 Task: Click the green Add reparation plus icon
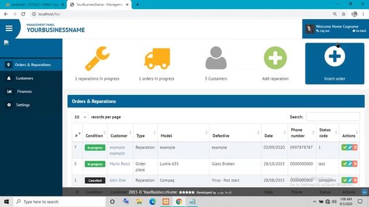tap(275, 57)
